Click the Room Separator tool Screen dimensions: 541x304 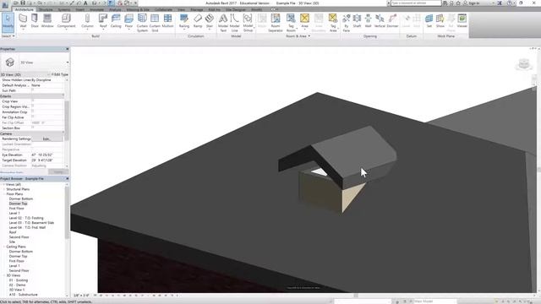pyautogui.click(x=276, y=23)
